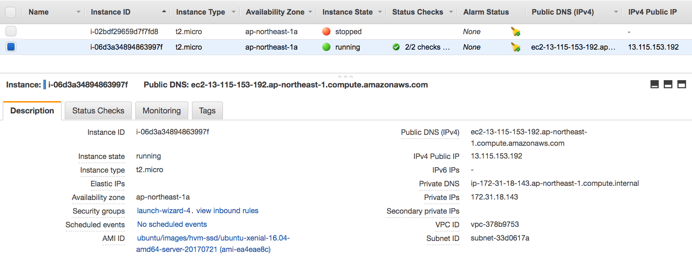Open the Instance State column dropdown arrow

click(x=379, y=12)
